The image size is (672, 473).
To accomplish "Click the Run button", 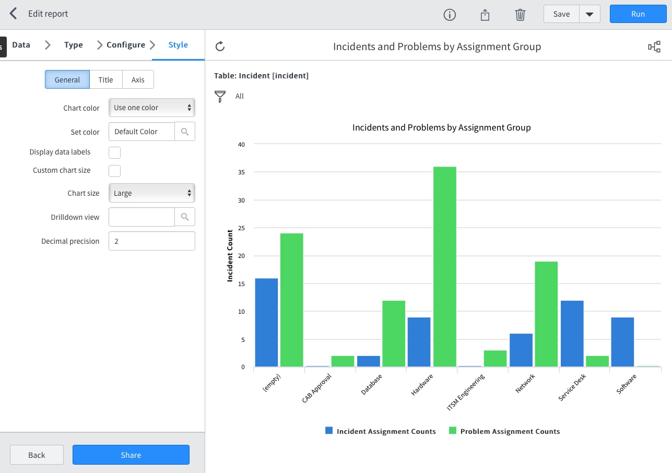I will (638, 14).
